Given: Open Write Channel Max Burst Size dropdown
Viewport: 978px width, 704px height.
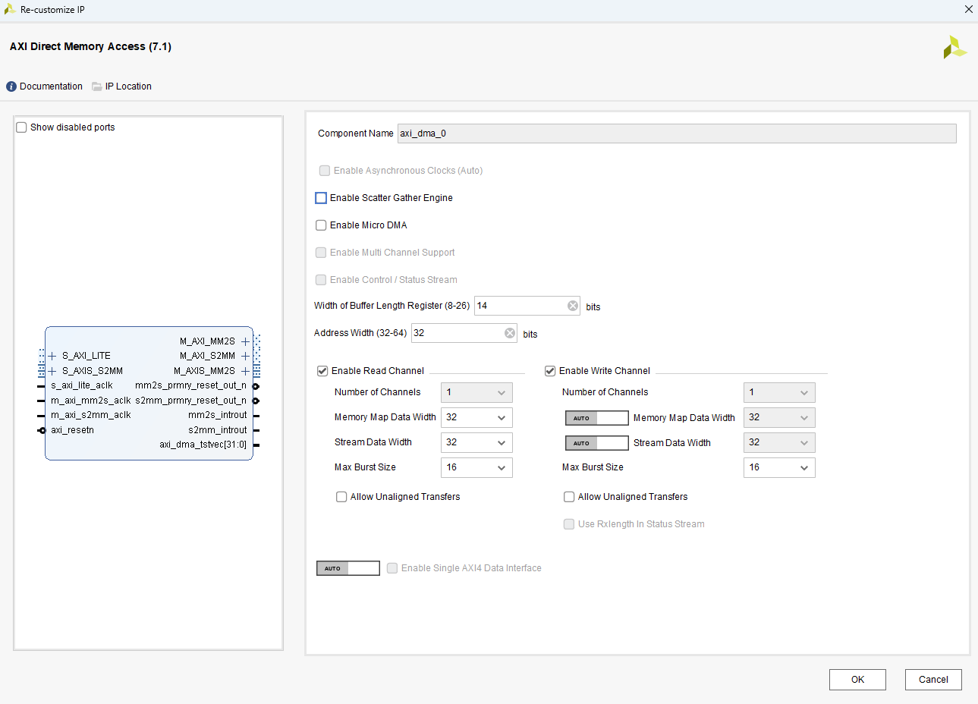Looking at the screenshot, I should click(x=779, y=467).
